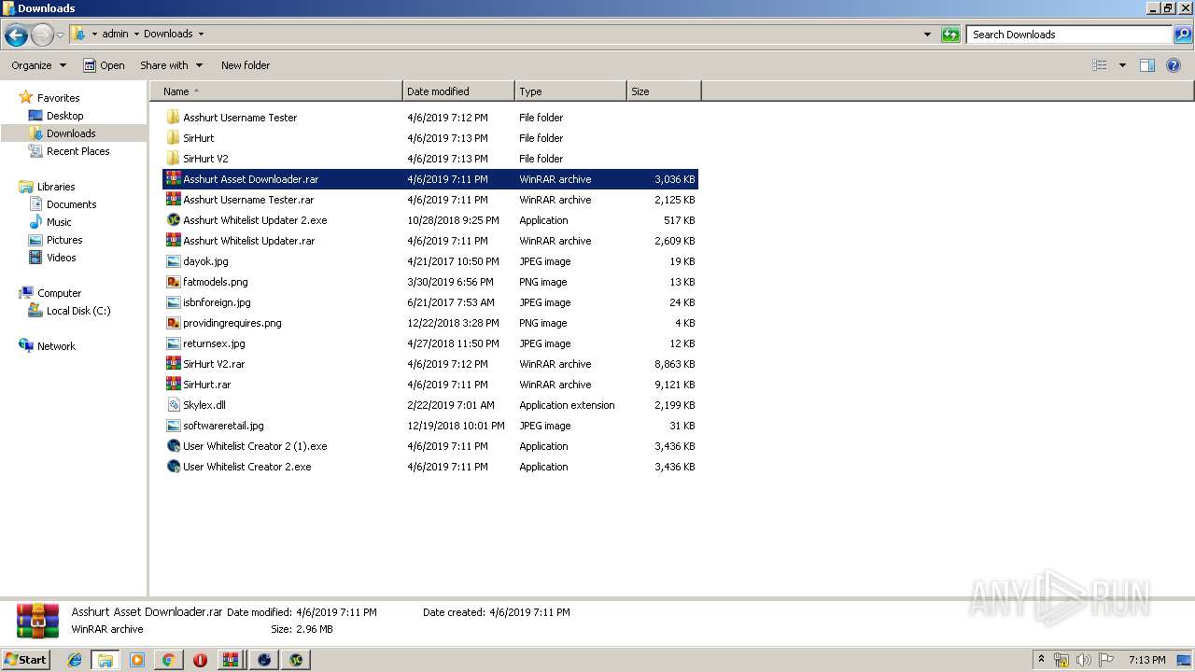
Task: Sort by Type column header
Action: (x=570, y=91)
